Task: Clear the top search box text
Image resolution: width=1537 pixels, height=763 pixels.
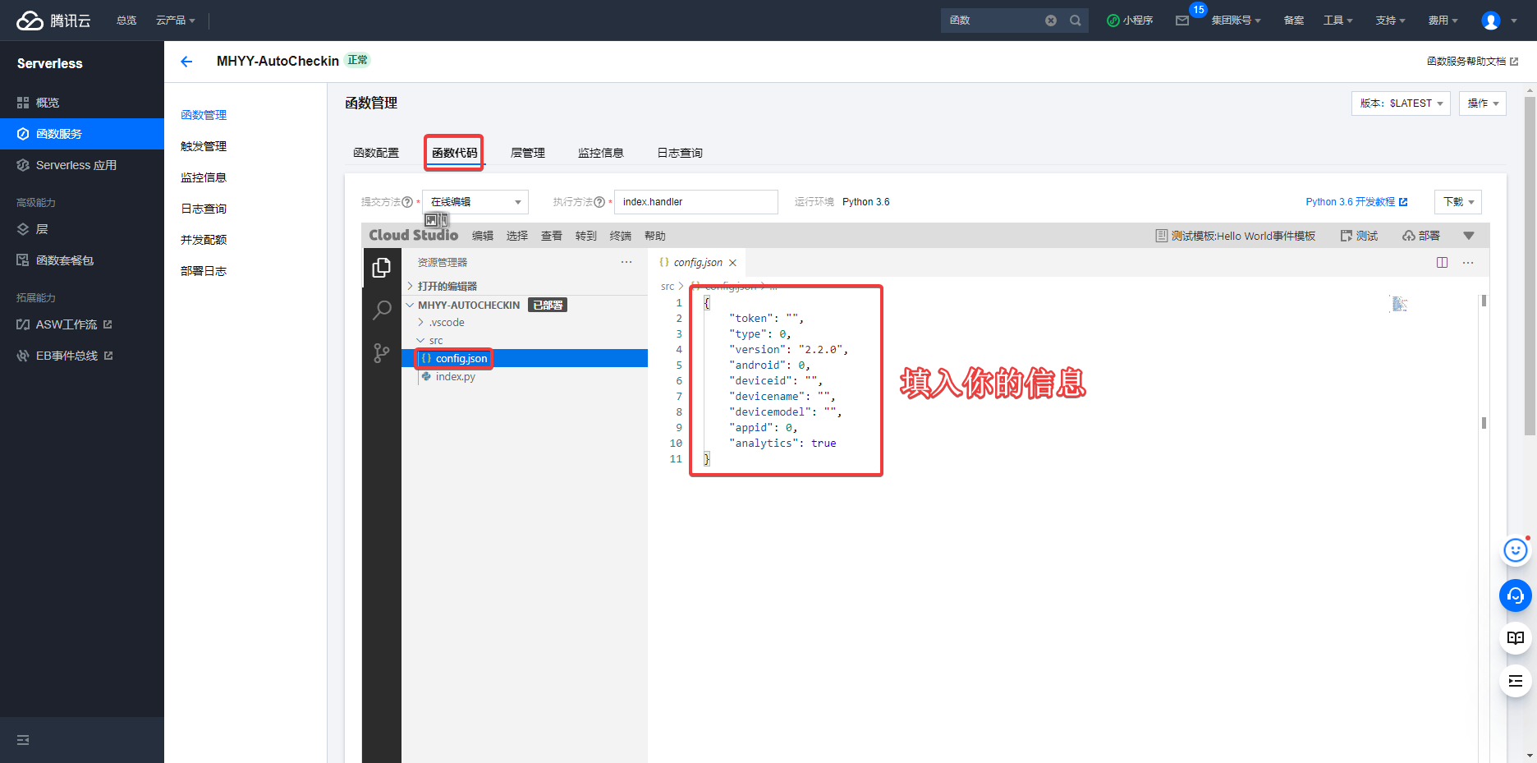Action: click(1051, 21)
